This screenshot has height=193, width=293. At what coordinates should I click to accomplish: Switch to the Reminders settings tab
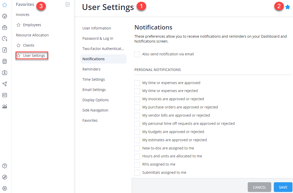pos(91,69)
